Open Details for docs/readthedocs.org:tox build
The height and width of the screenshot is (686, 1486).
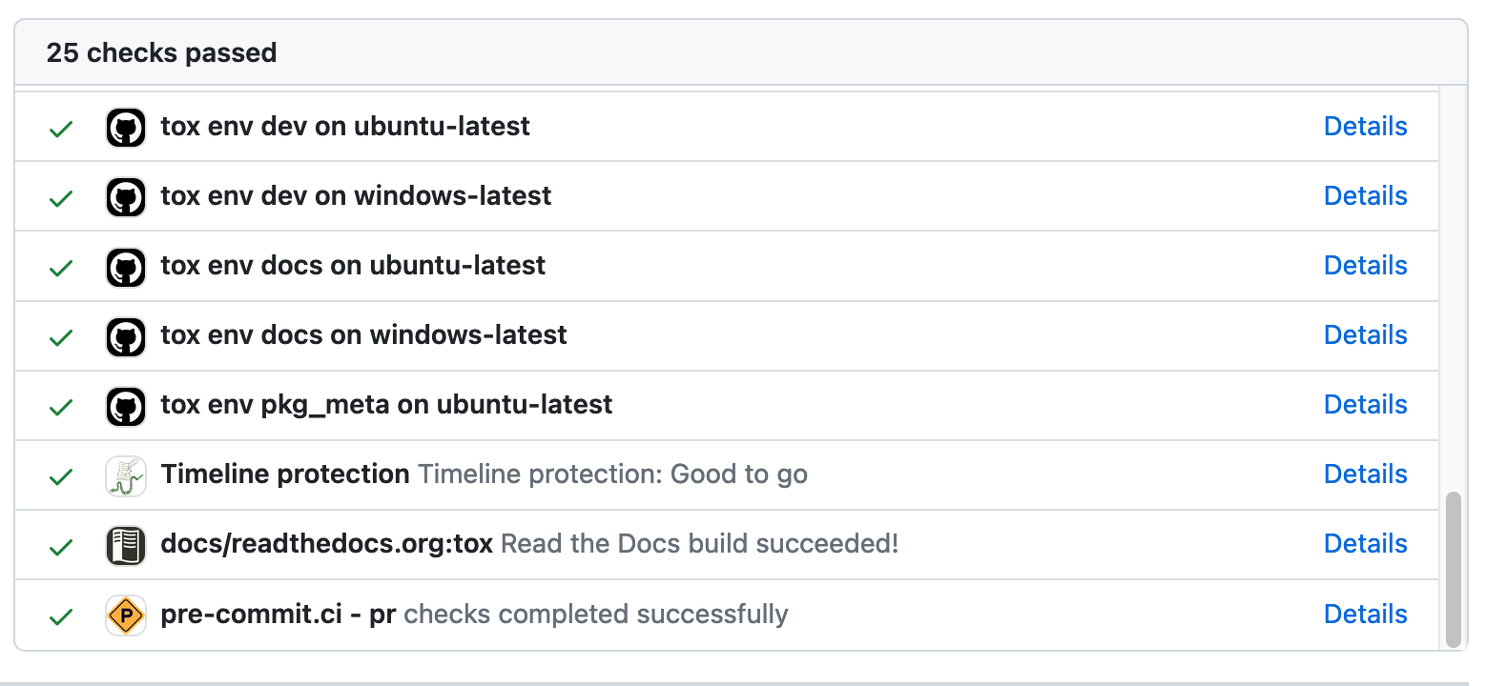click(x=1365, y=544)
